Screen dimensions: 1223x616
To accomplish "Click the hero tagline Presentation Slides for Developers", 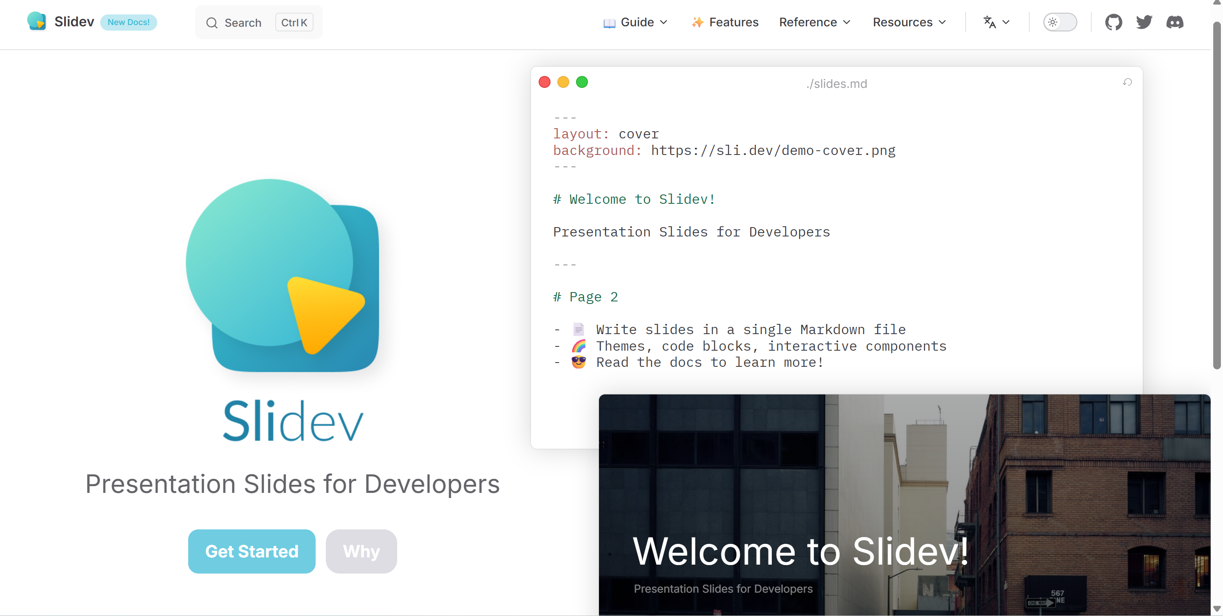I will (x=292, y=484).
